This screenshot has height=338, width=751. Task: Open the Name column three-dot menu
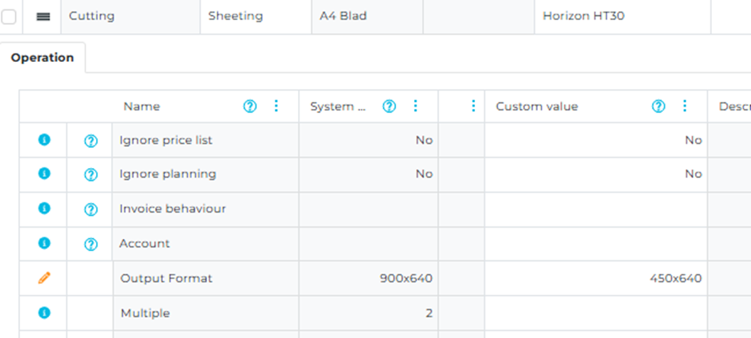(x=277, y=106)
